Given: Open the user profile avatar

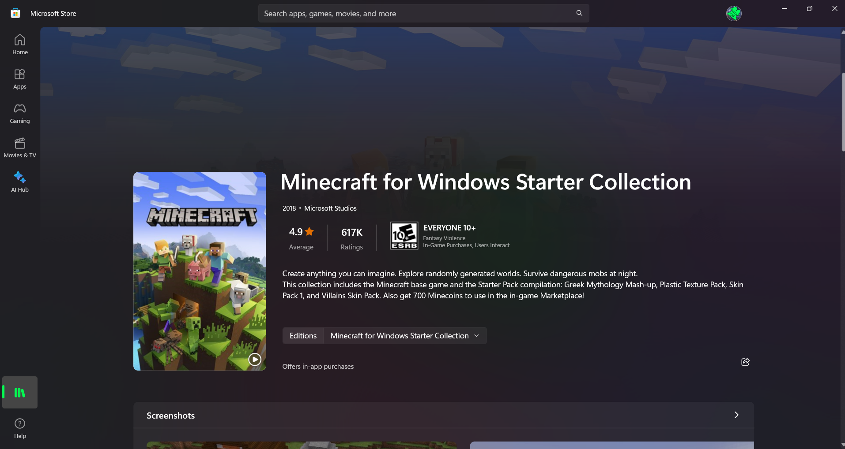Looking at the screenshot, I should click(734, 13).
